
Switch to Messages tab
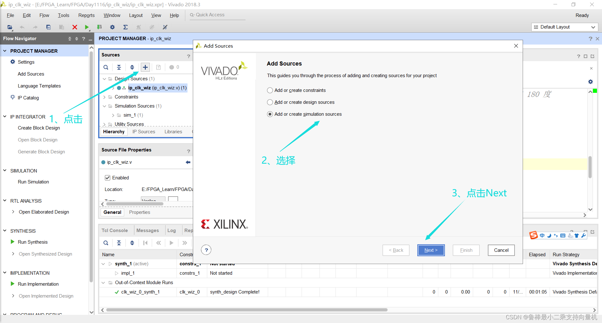(x=147, y=230)
